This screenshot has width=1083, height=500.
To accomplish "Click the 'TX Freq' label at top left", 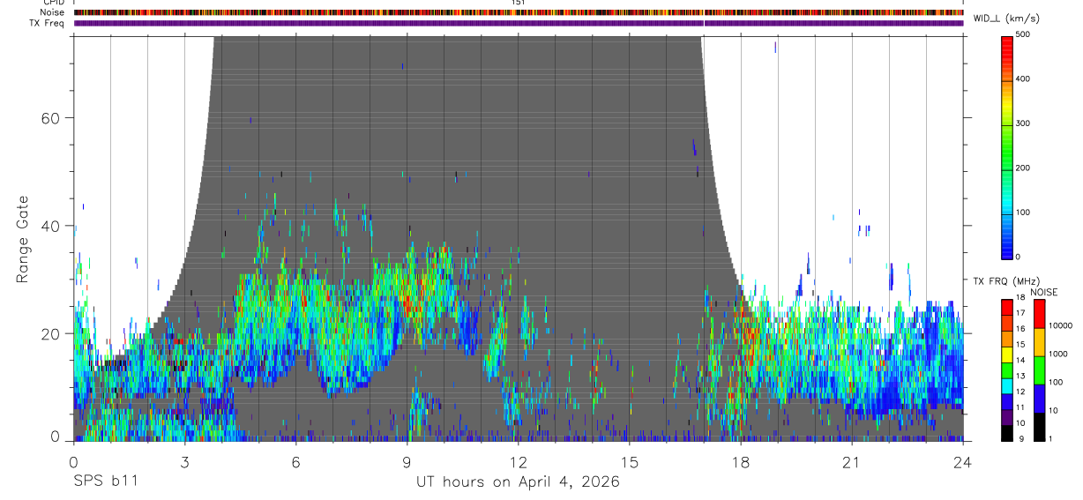I will [47, 23].
